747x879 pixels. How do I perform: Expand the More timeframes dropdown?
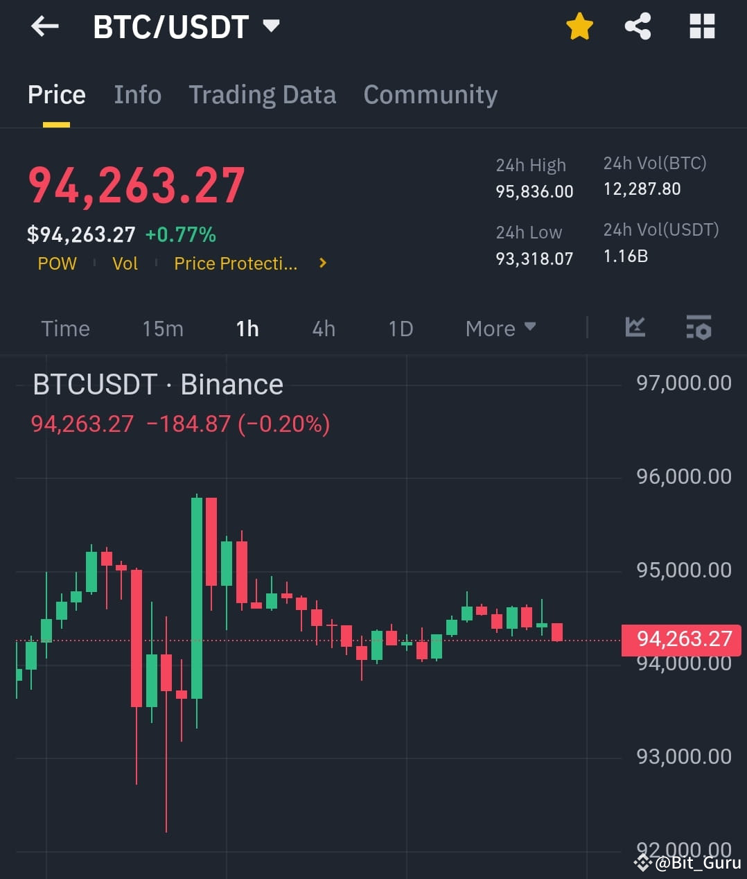(x=500, y=328)
